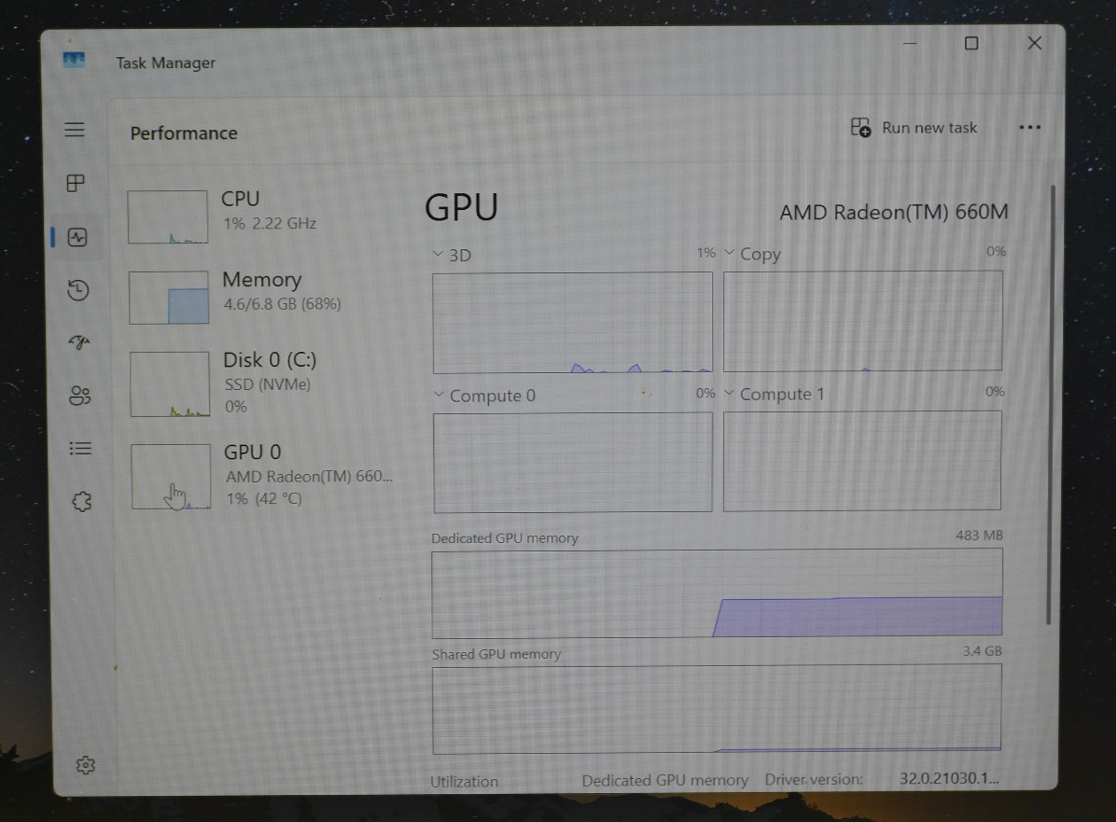Click the 483 MB dedicated memory value
The image size is (1116, 822).
pyautogui.click(x=979, y=536)
